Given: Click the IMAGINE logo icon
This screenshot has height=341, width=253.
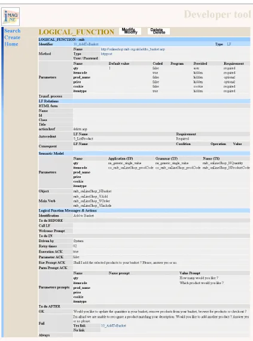Looking at the screenshot, I should (10, 17).
